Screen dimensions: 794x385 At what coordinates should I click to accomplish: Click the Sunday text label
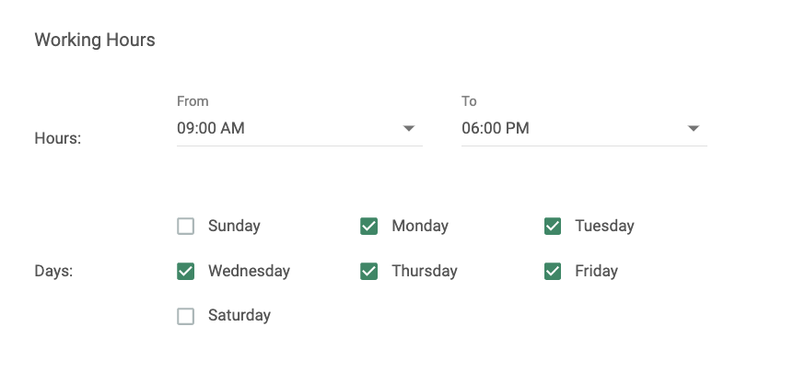234,226
